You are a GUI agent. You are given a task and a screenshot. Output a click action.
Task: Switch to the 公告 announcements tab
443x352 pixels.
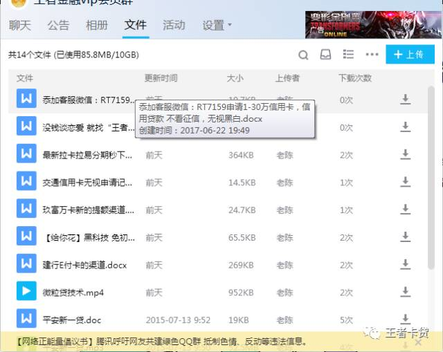pyautogui.click(x=58, y=26)
